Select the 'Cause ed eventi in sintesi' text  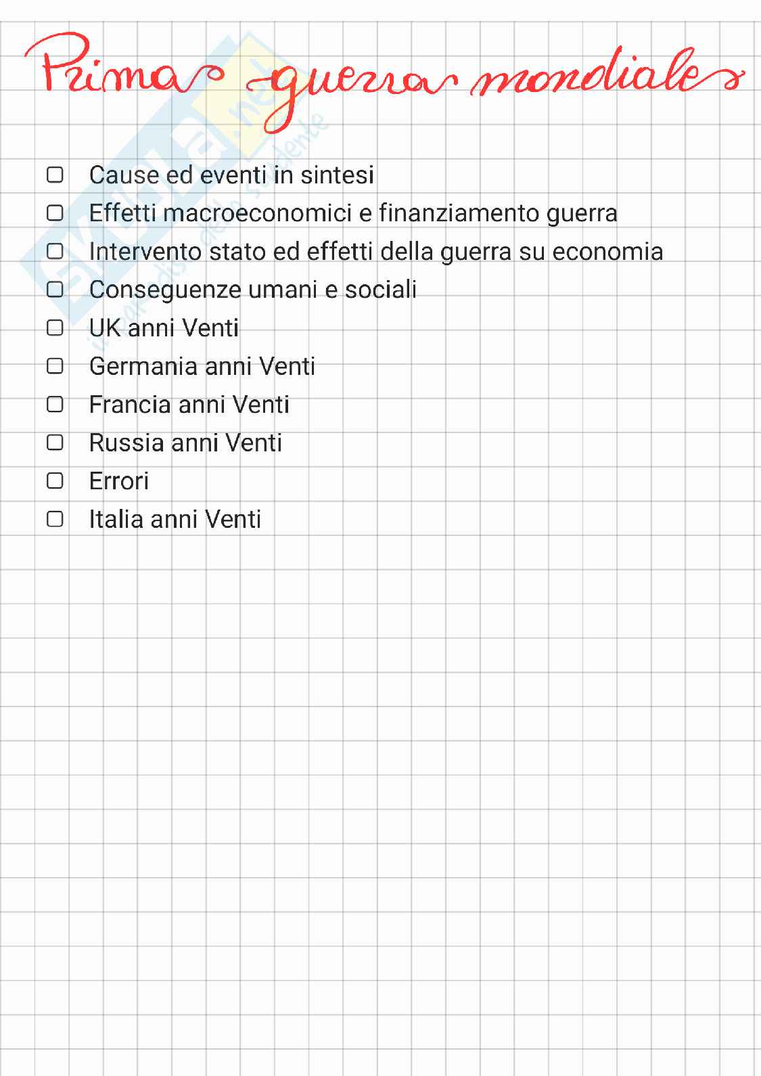pyautogui.click(x=231, y=175)
